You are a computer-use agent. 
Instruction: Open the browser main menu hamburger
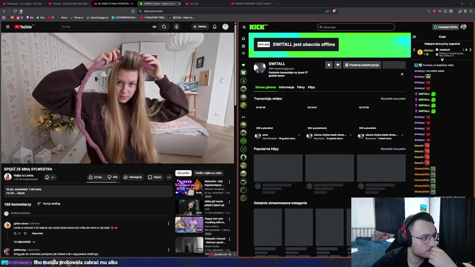471,11
